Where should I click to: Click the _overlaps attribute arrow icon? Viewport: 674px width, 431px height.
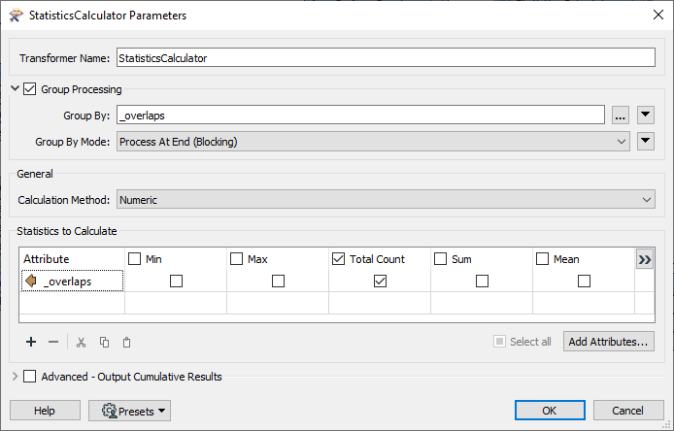pos(31,282)
